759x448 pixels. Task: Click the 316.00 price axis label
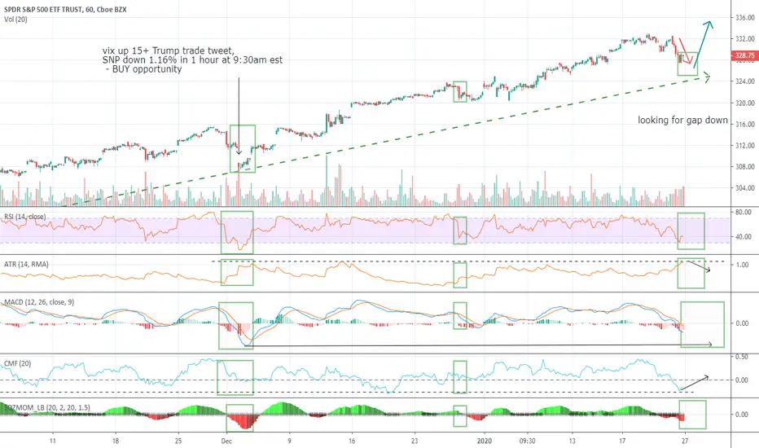tap(745, 124)
